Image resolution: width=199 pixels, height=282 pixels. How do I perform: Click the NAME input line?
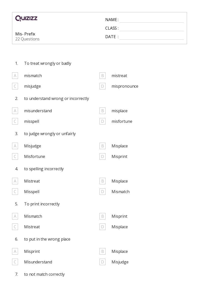click(x=152, y=20)
